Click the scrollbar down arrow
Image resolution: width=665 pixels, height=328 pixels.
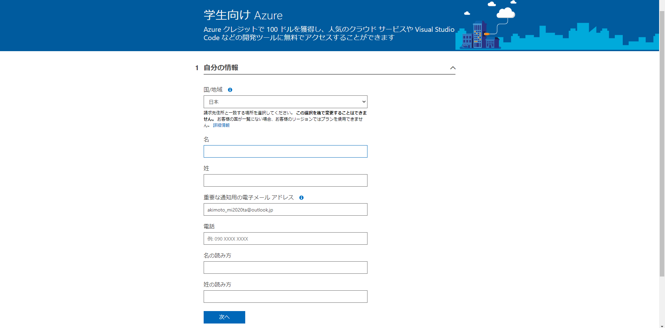click(x=662, y=326)
